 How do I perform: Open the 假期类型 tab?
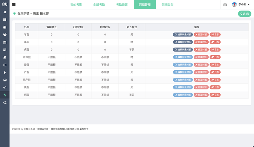point(167,5)
